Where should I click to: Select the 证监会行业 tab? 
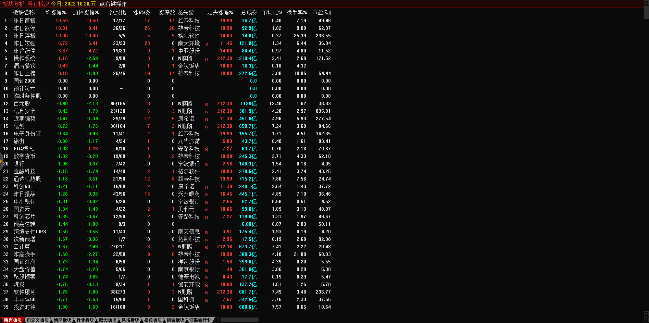(200, 320)
